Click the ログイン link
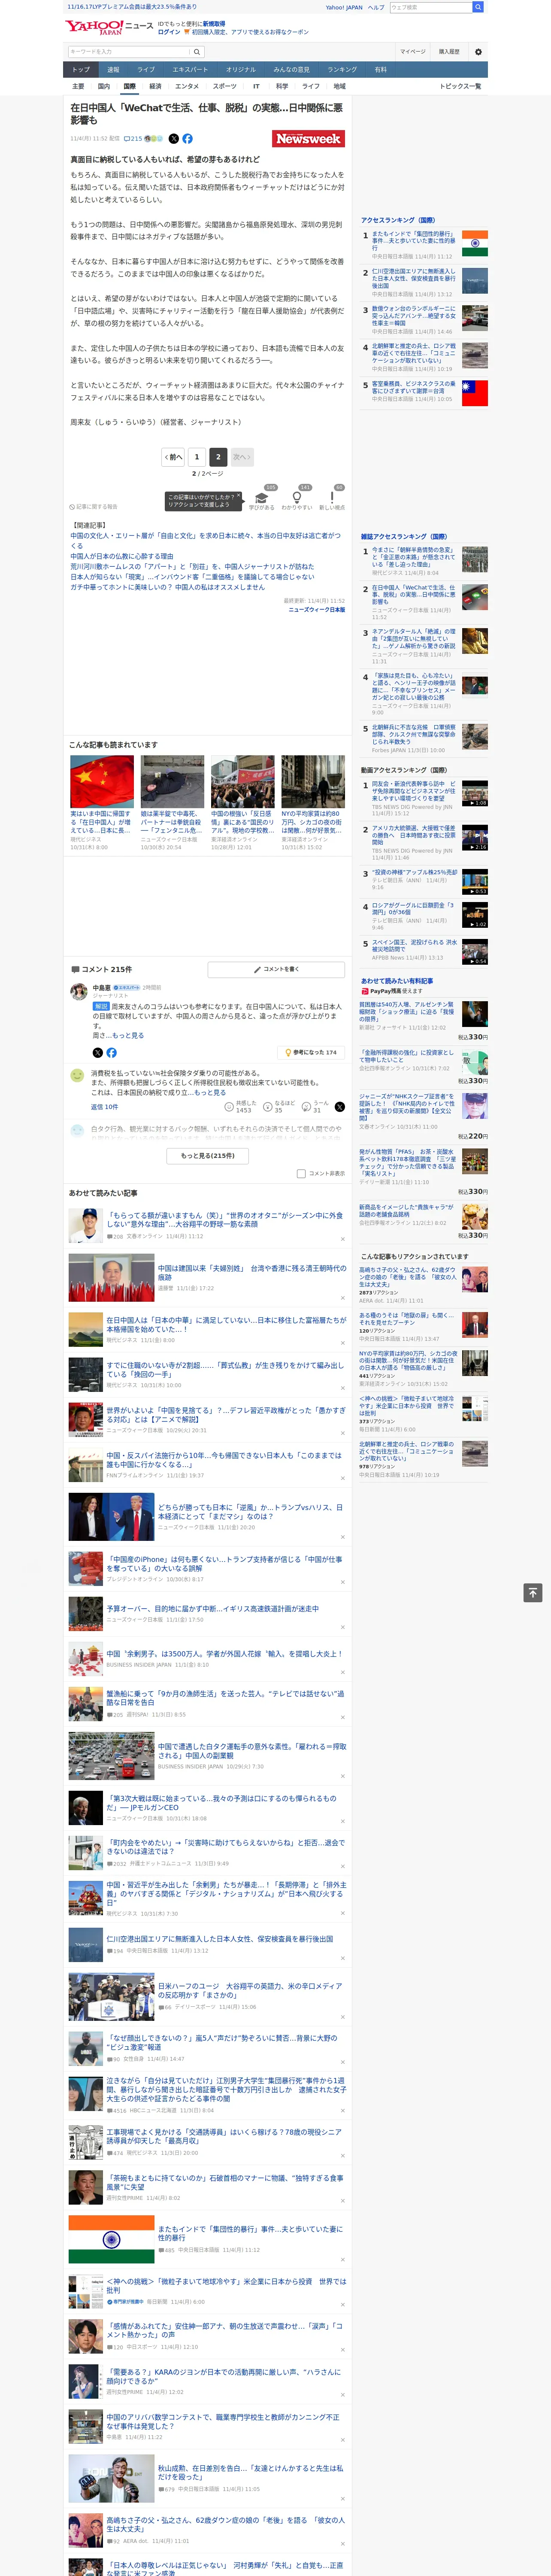Image resolution: width=551 pixels, height=2576 pixels. (x=169, y=32)
